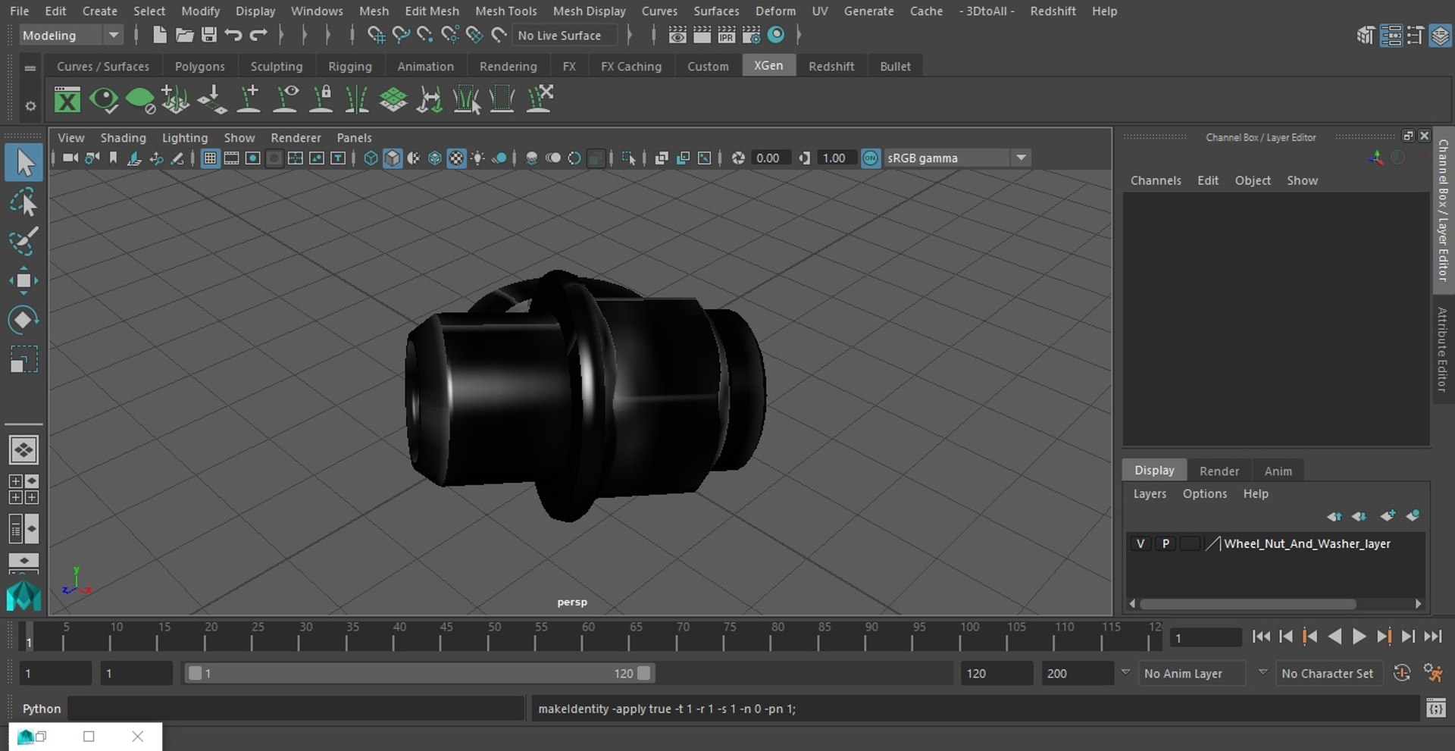Open the auto keyframe toggle icon
1455x751 pixels.
point(1402,673)
